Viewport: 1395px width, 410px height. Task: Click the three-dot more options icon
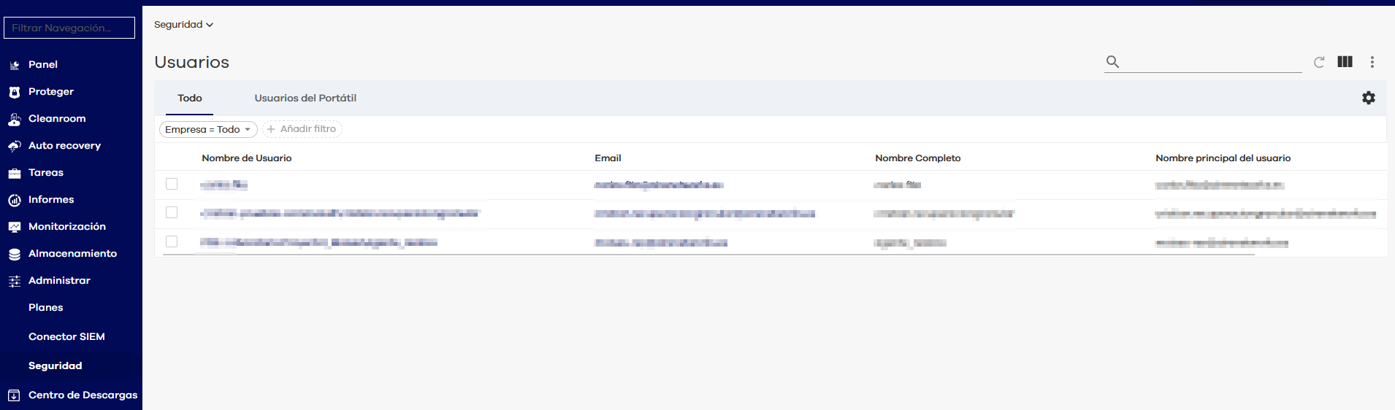(1372, 62)
